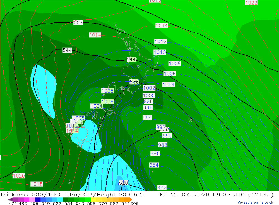Click the legend value 510
Image resolution: width=279 pixels, height=205 pixels.
(x=45, y=203)
